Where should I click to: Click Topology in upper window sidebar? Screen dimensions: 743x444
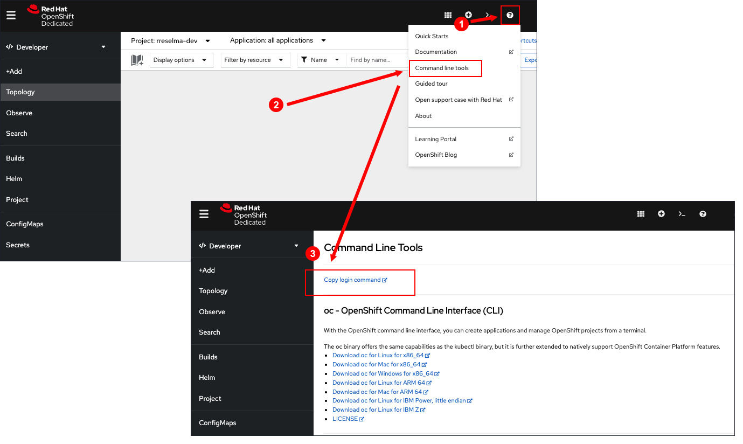click(x=60, y=92)
